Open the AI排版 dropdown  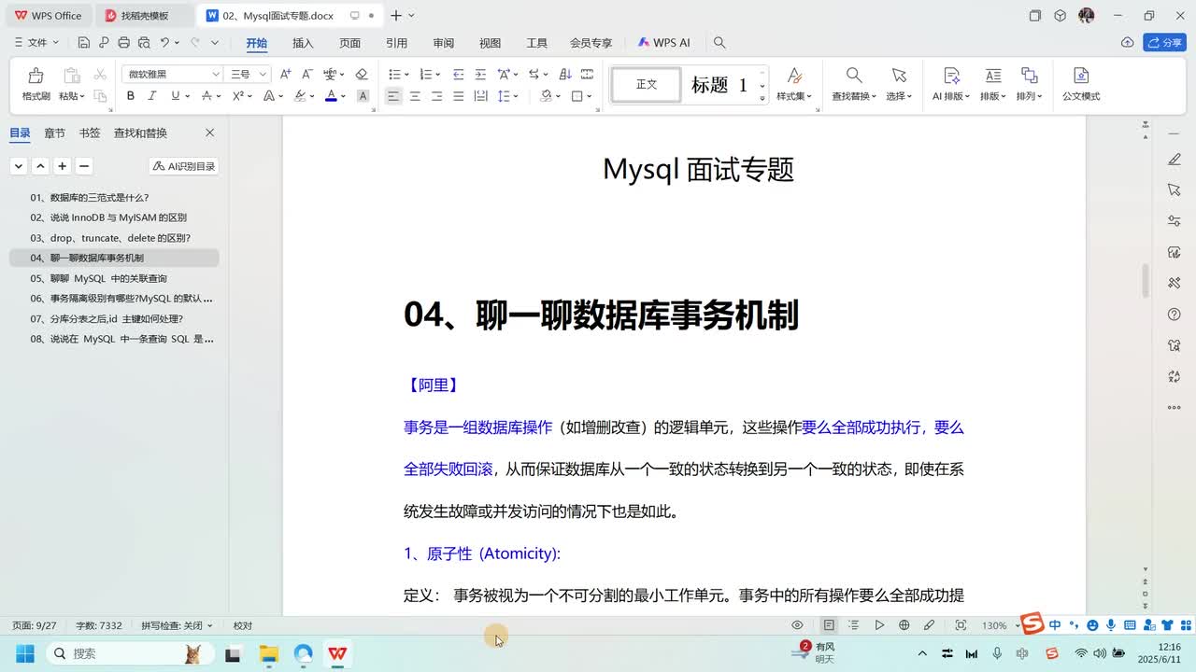[x=951, y=96]
